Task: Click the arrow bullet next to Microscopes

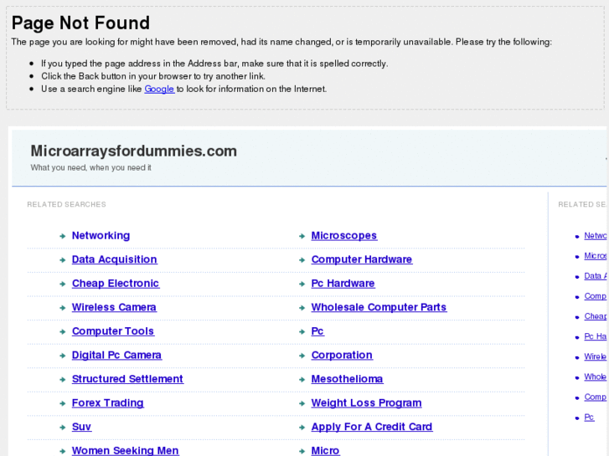Action: click(302, 237)
